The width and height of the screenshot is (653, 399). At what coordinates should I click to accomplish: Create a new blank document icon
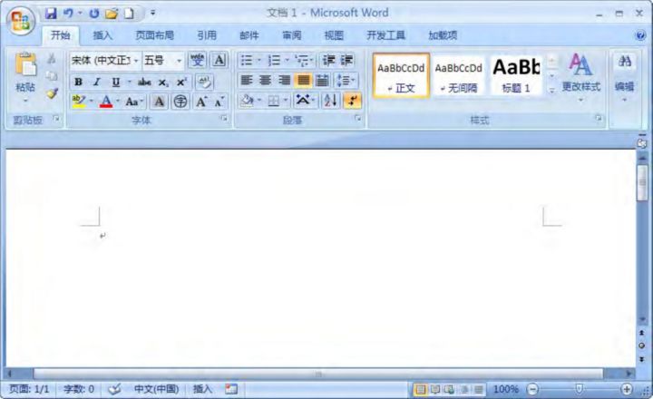129,14
